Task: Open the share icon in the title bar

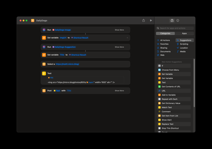Action: click(143, 21)
